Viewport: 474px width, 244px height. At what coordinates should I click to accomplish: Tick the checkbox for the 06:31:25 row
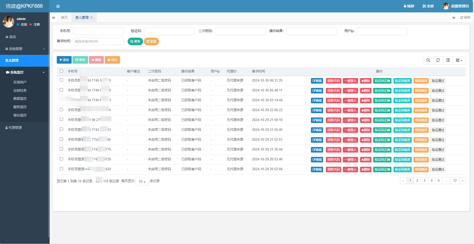point(61,80)
